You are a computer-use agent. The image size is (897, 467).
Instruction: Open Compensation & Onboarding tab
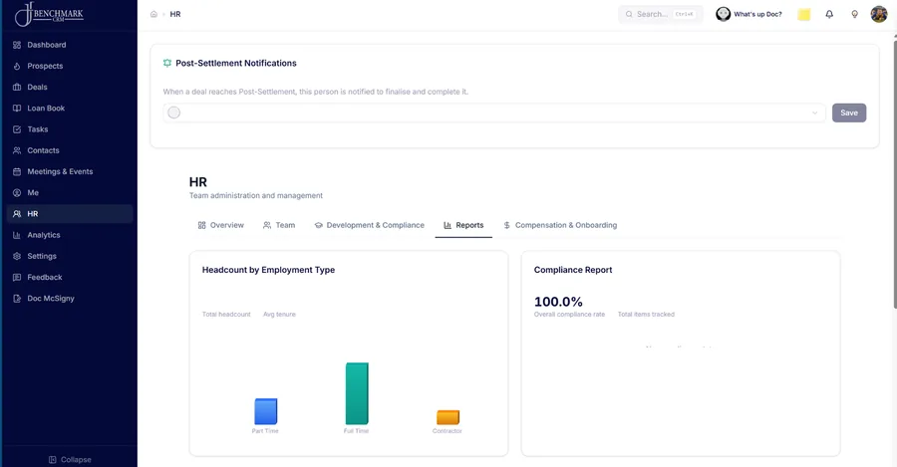coord(560,225)
